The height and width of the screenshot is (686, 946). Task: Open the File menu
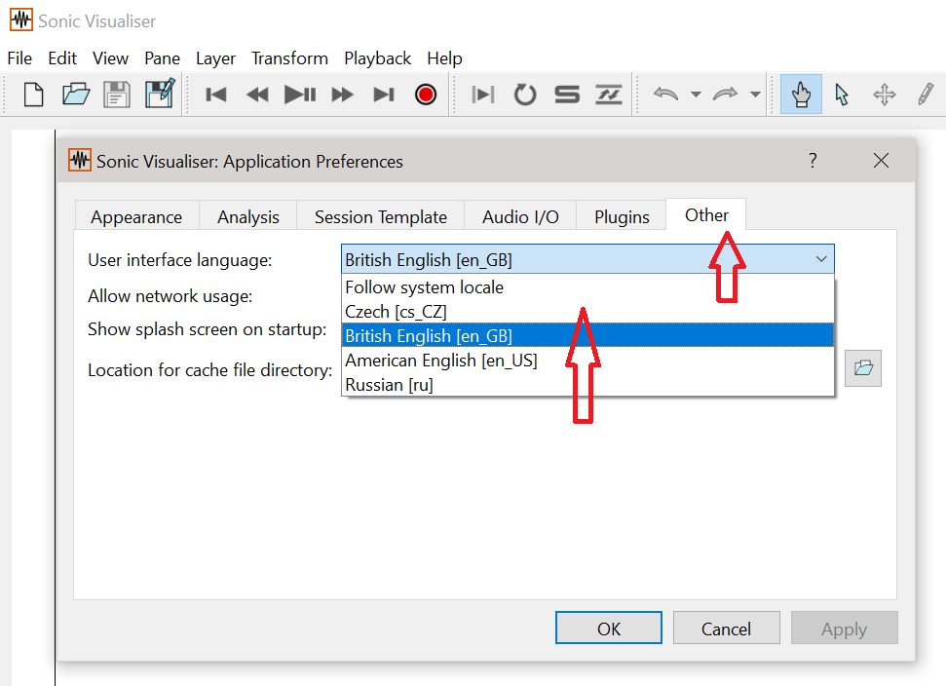pos(19,58)
